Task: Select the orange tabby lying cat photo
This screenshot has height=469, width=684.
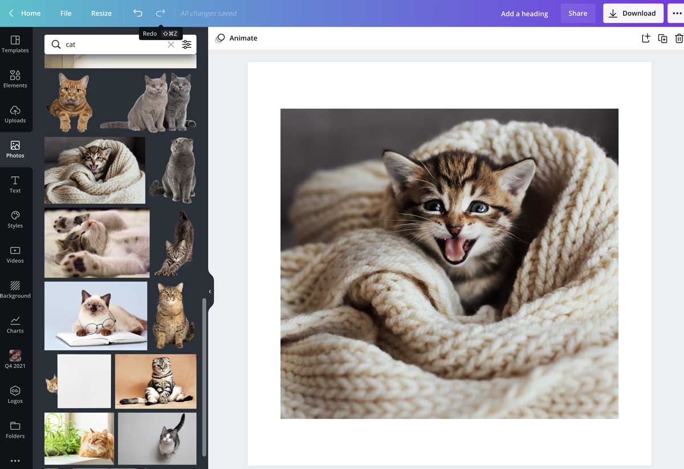Action: coord(70,103)
